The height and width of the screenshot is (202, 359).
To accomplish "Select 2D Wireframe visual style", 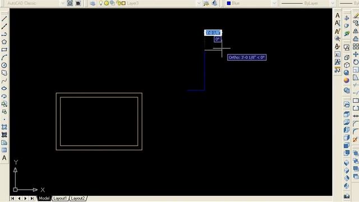I will coord(347,48).
